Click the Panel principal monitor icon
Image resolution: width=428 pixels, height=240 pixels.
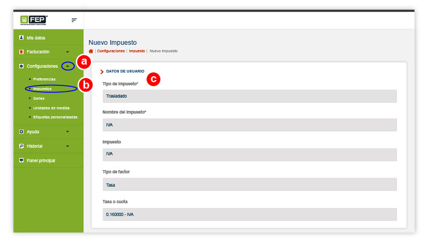coord(21,161)
